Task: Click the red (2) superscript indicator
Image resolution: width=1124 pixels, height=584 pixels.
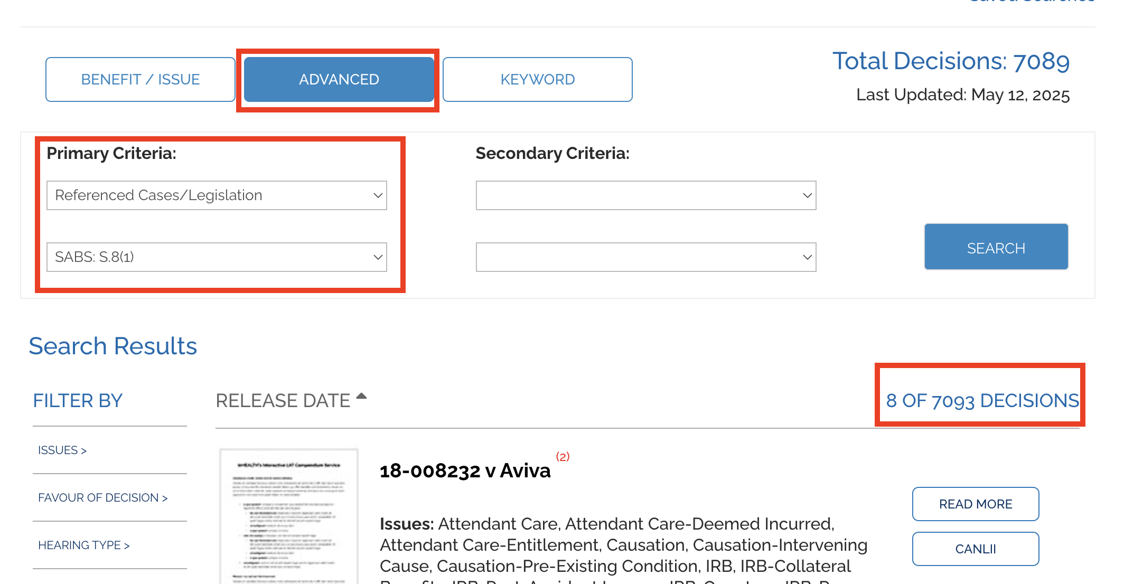Action: pyautogui.click(x=563, y=457)
